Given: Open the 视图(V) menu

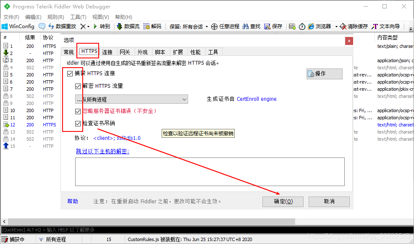Looking at the screenshot, I should 101,17.
